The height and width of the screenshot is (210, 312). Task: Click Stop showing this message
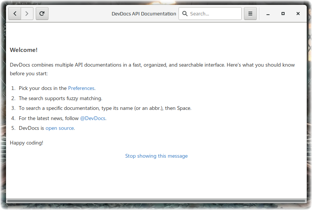(x=156, y=156)
